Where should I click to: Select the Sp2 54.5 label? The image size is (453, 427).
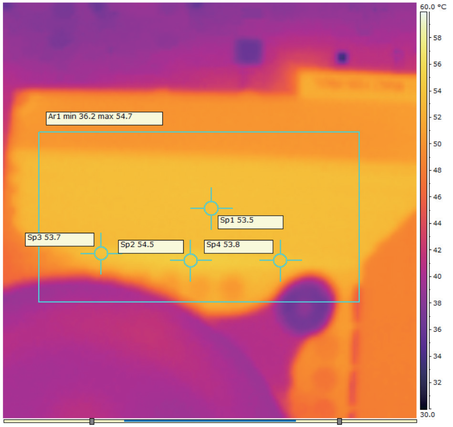coord(151,247)
